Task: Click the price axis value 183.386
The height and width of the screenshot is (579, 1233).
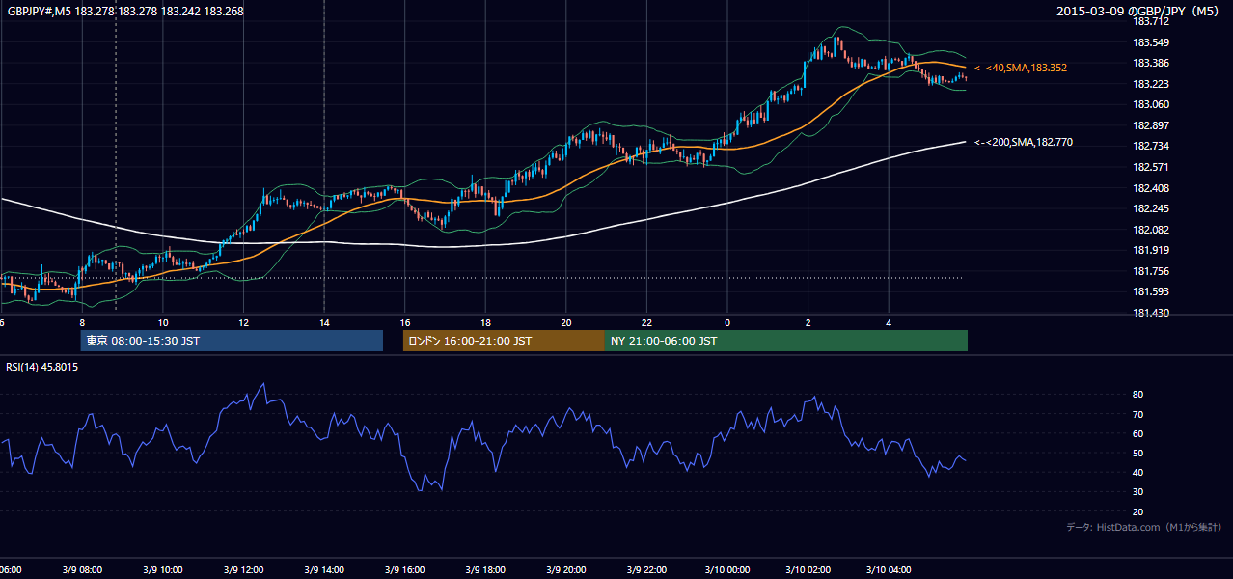Action: (1150, 63)
